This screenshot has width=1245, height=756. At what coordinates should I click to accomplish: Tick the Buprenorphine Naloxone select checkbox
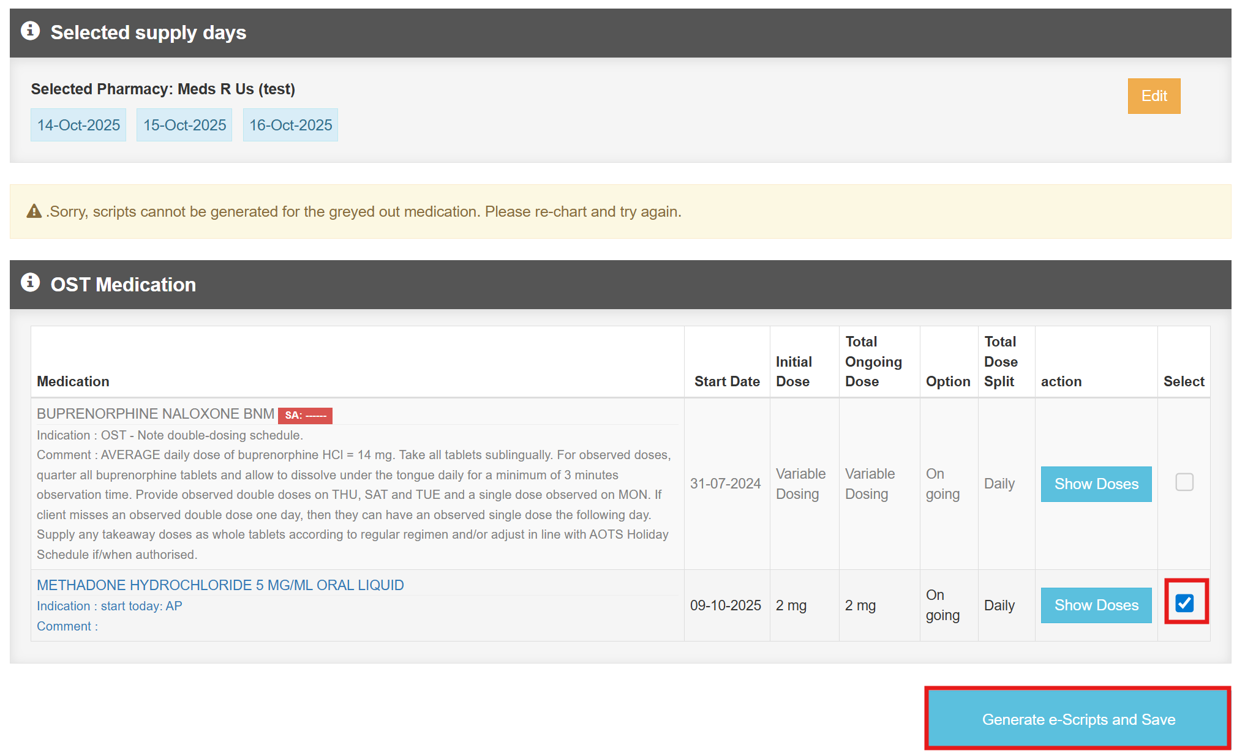(x=1184, y=482)
